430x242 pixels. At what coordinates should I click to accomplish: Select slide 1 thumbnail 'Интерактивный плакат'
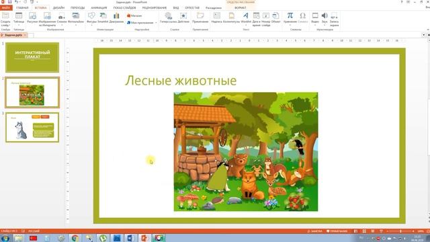(x=32, y=57)
